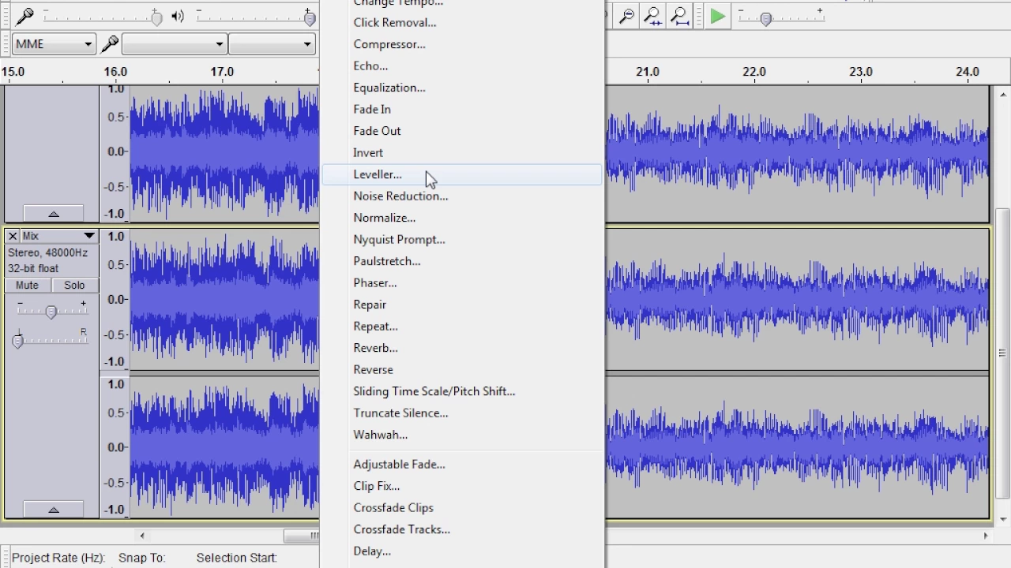
Task: Click the microphone icon beside MME host
Action: 110,43
